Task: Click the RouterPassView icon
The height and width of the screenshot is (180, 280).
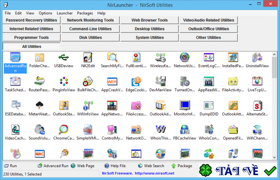Action: (40, 82)
